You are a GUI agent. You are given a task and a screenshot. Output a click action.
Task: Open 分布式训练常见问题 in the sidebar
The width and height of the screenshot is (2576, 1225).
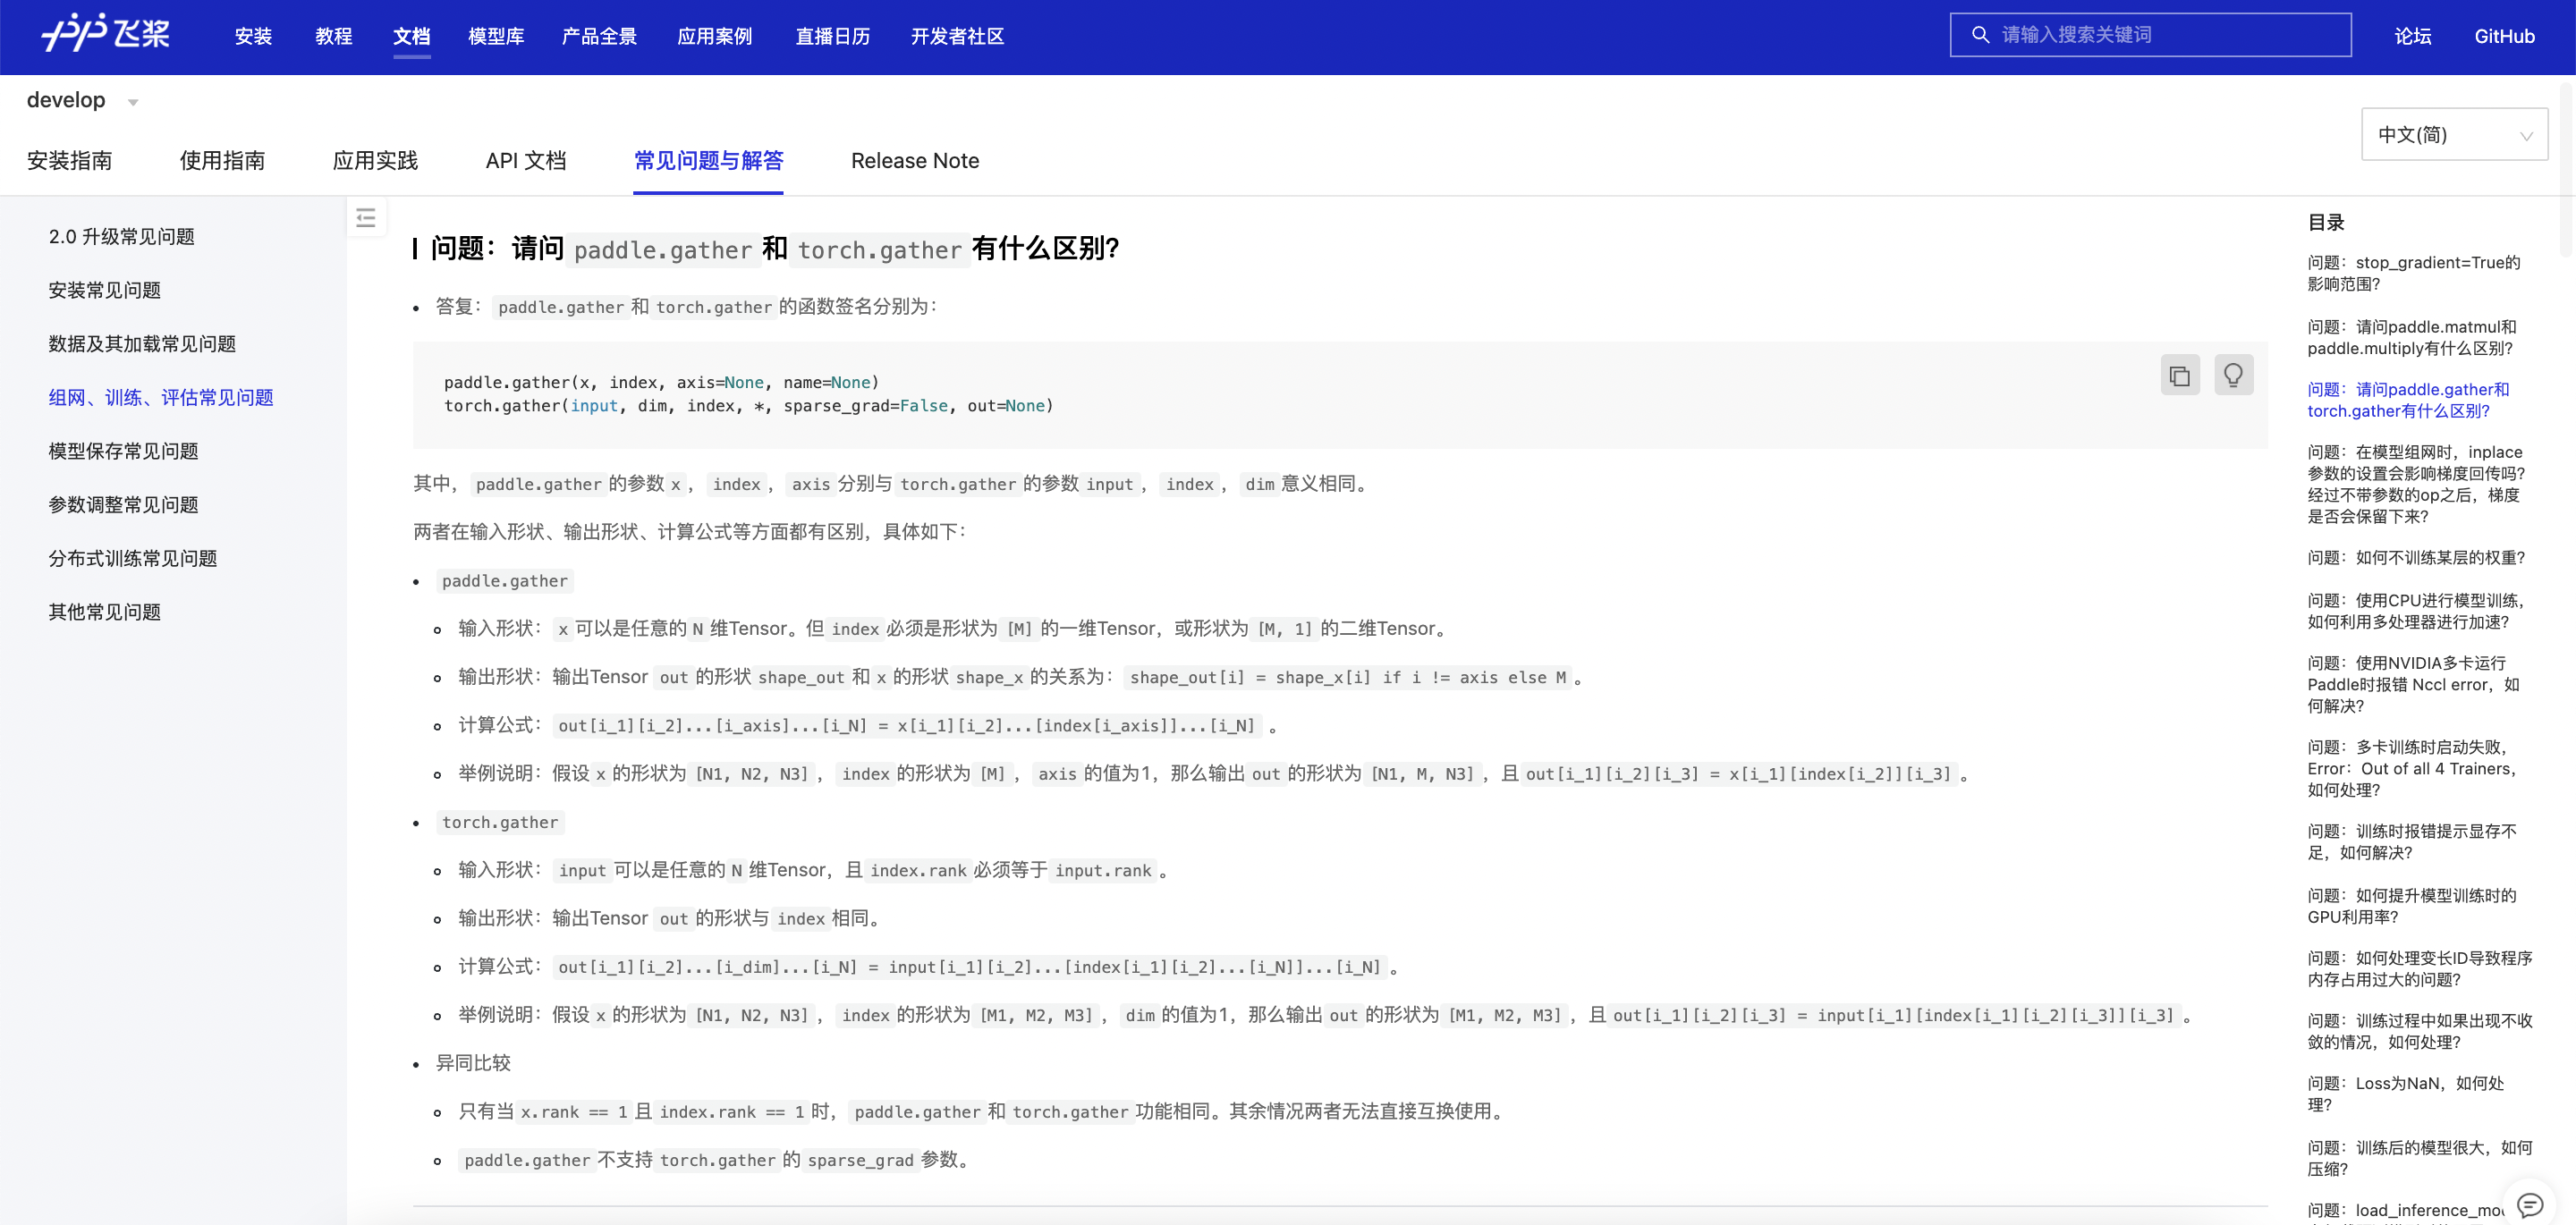[133, 558]
